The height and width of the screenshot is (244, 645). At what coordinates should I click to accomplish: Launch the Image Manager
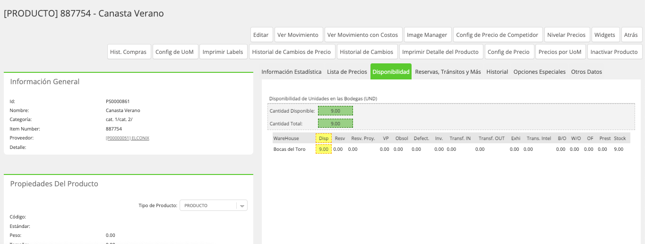[427, 35]
